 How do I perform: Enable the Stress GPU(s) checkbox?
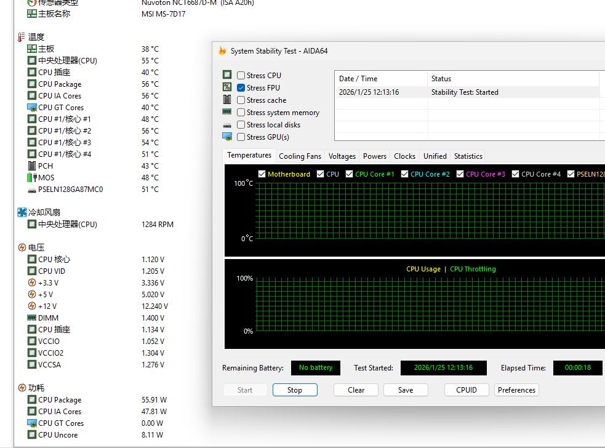pyautogui.click(x=241, y=137)
